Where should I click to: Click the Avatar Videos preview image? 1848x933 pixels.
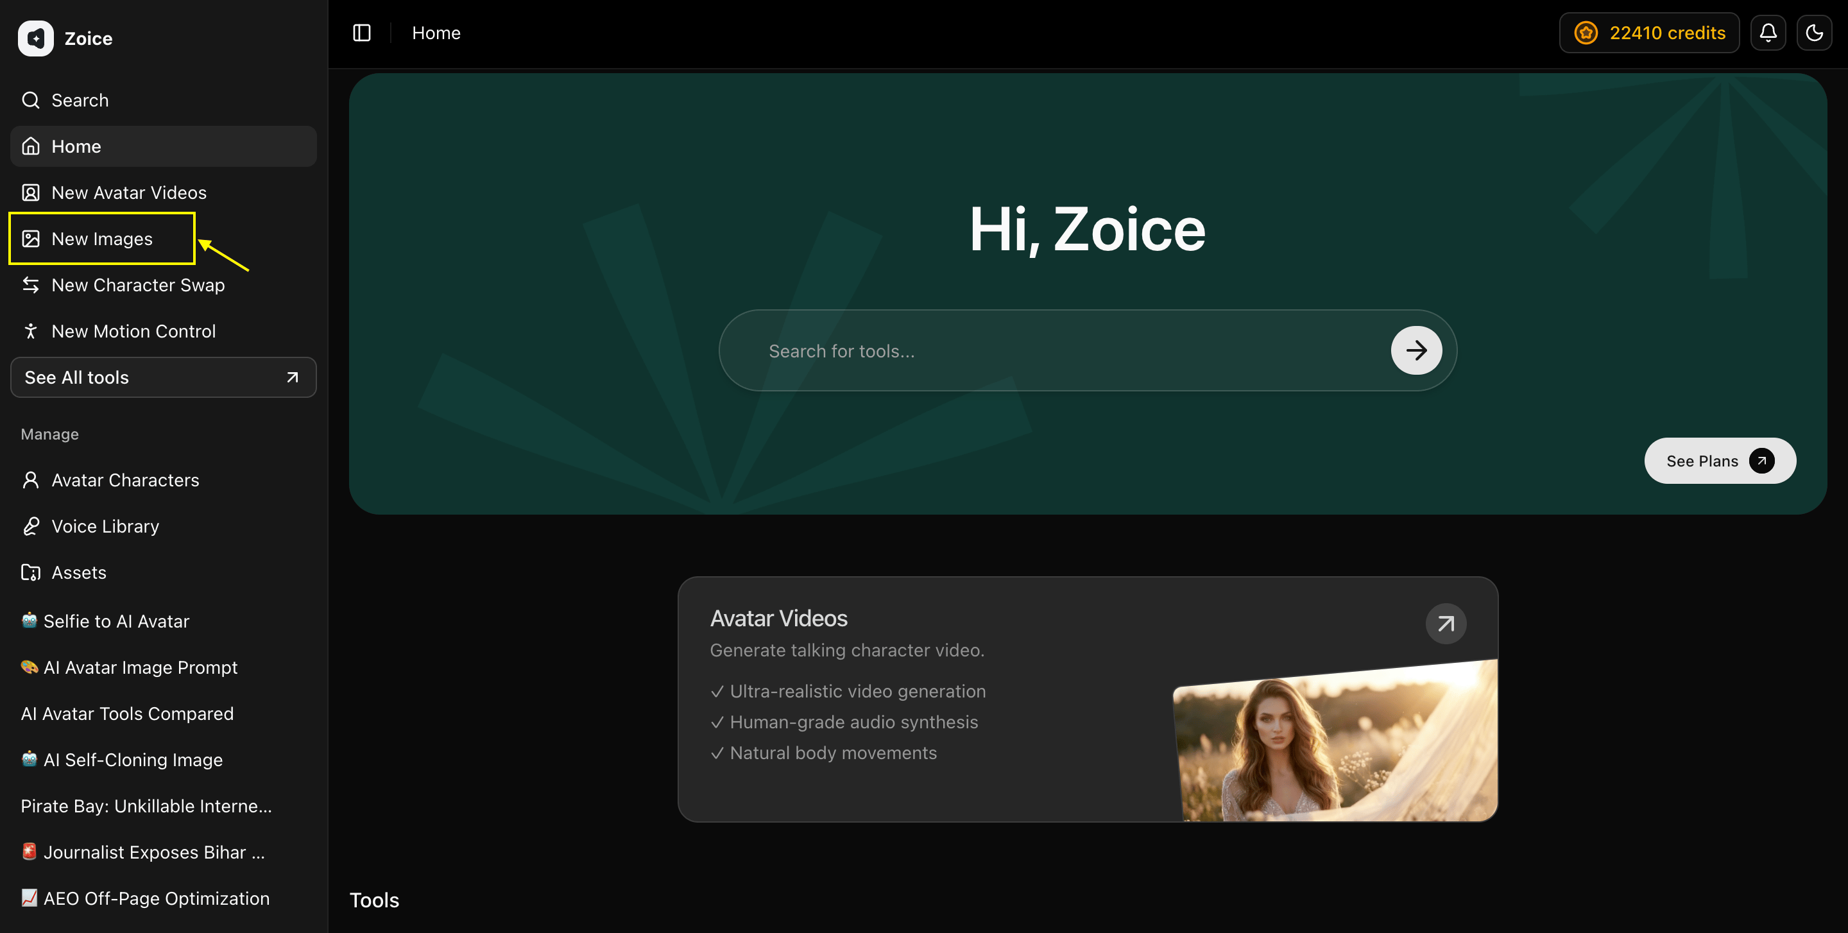pos(1335,740)
